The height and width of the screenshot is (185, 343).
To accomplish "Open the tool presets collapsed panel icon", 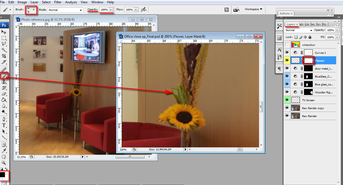I will tap(279, 26).
